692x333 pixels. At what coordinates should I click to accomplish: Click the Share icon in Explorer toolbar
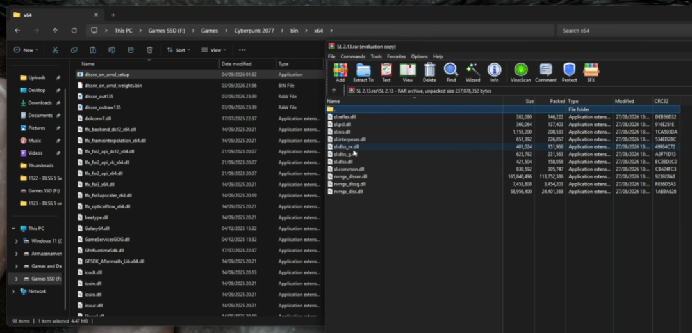131,50
